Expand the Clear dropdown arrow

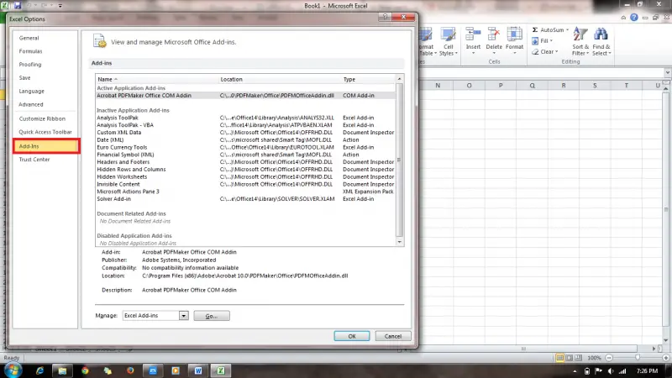click(557, 52)
